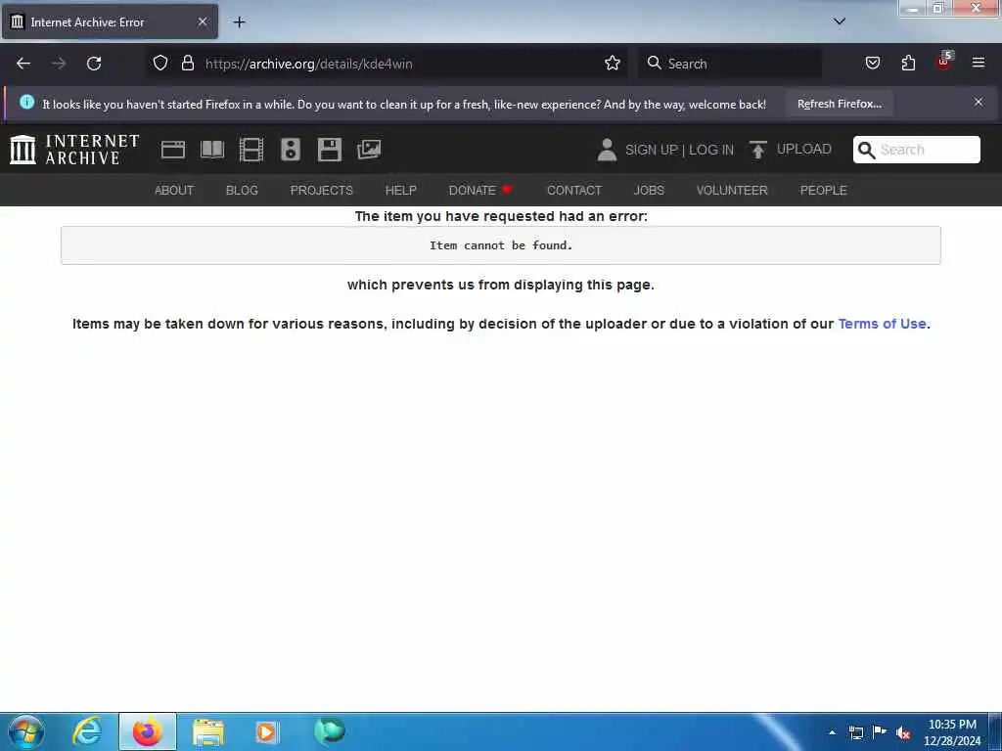Open Windows Media Player on taskbar
This screenshot has height=751, width=1002.
[x=266, y=731]
